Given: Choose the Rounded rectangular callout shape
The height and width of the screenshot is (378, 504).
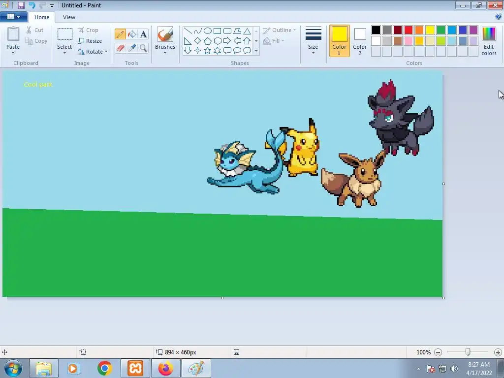Looking at the screenshot, I should tap(227, 51).
